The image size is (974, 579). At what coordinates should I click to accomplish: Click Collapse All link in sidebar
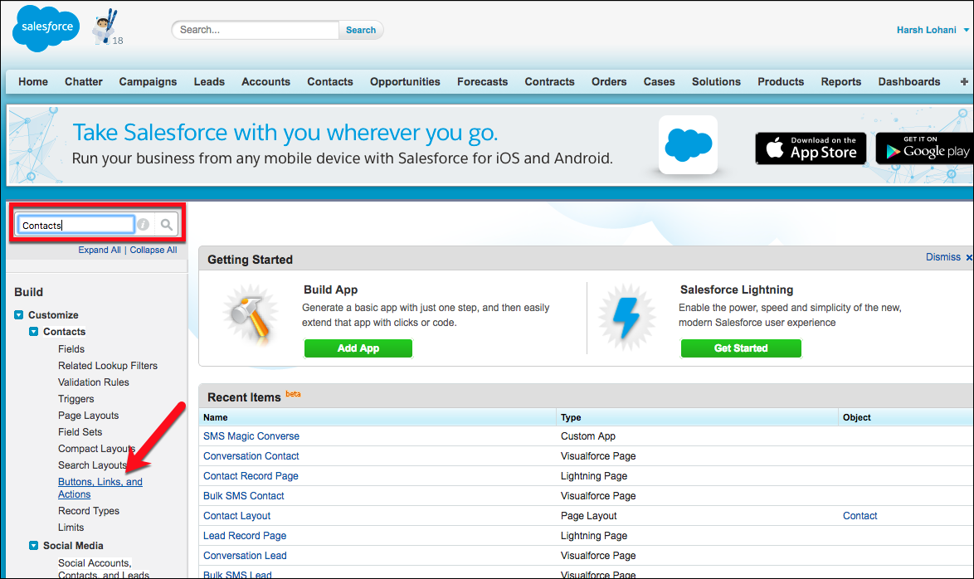pyautogui.click(x=153, y=250)
